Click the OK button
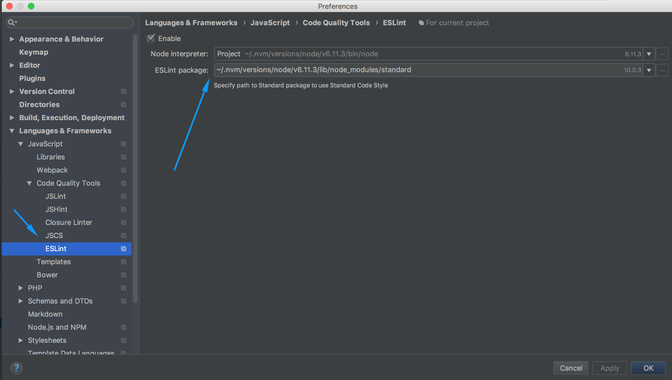The width and height of the screenshot is (672, 380). pos(648,368)
